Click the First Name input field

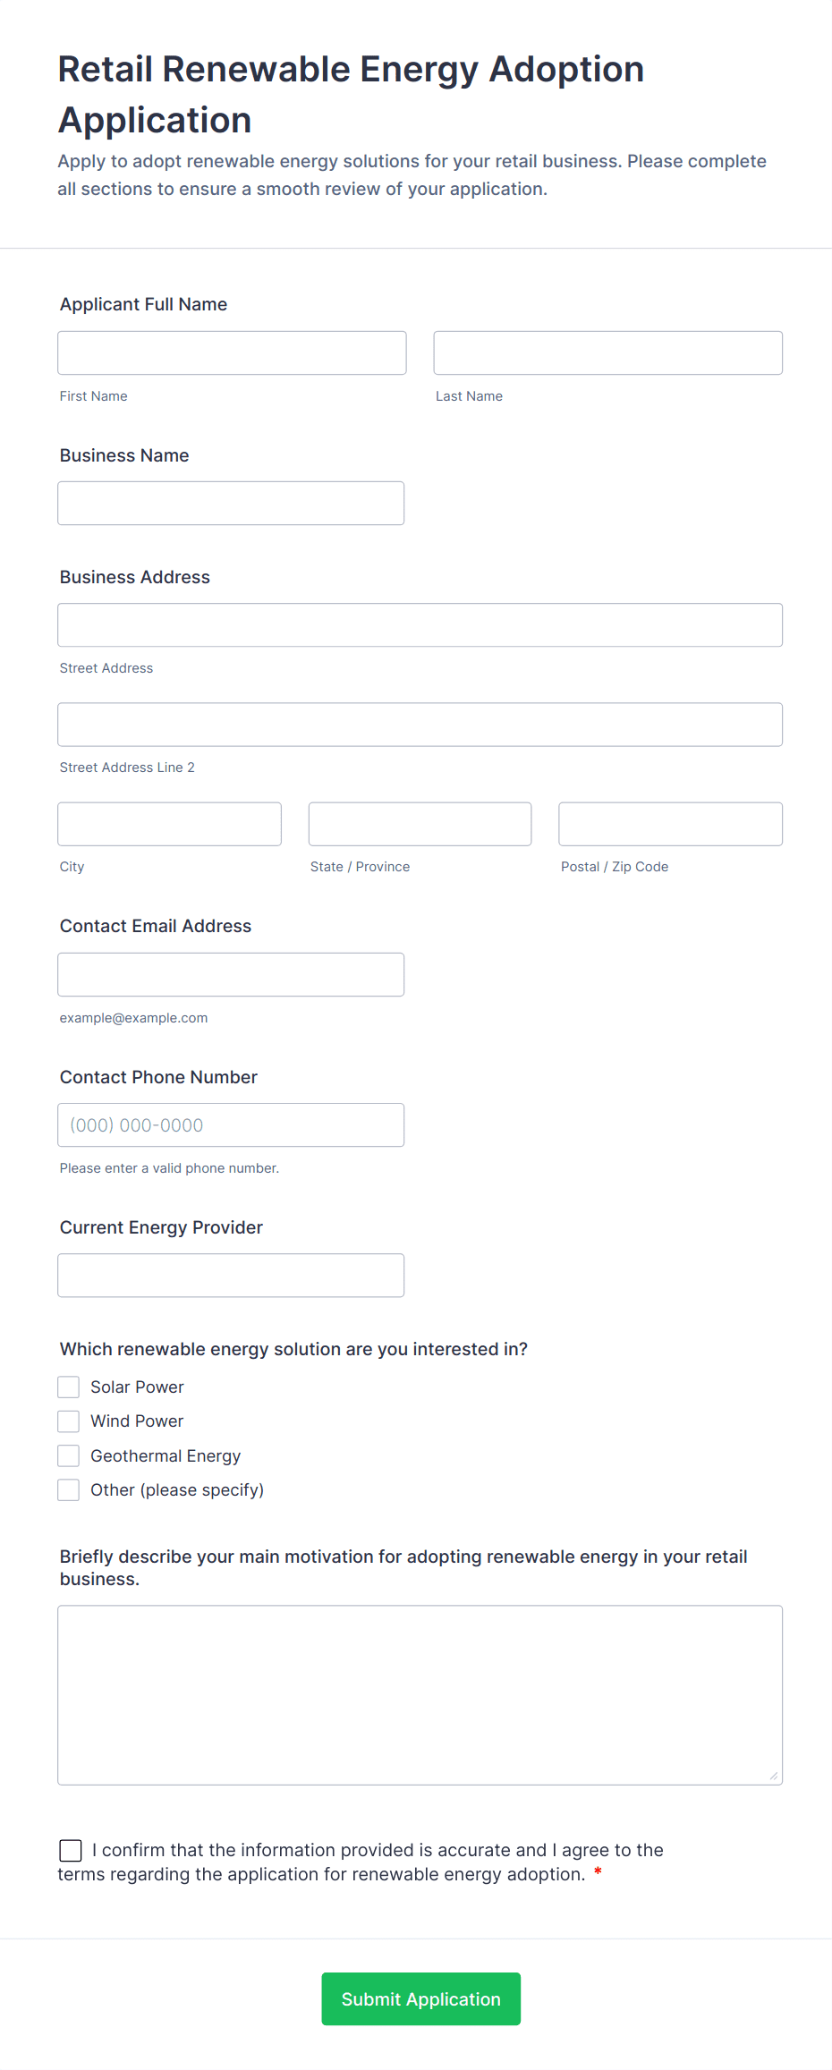232,353
